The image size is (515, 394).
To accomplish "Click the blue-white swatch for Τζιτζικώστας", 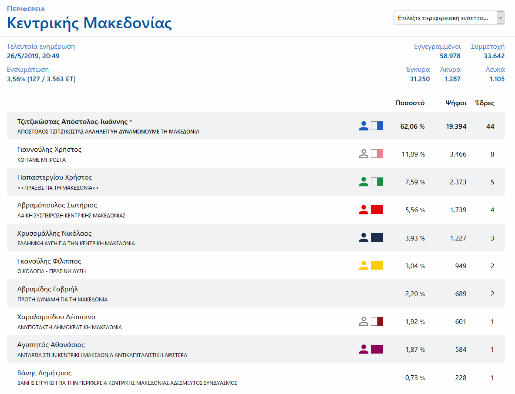I will [377, 126].
